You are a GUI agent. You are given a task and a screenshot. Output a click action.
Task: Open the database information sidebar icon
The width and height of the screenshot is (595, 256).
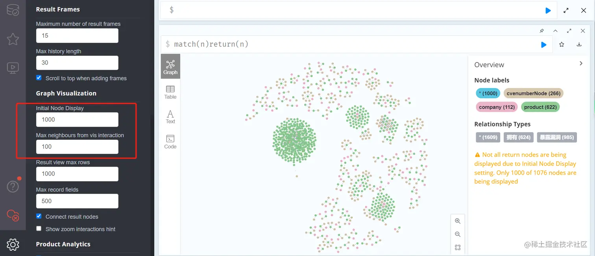coord(13,10)
